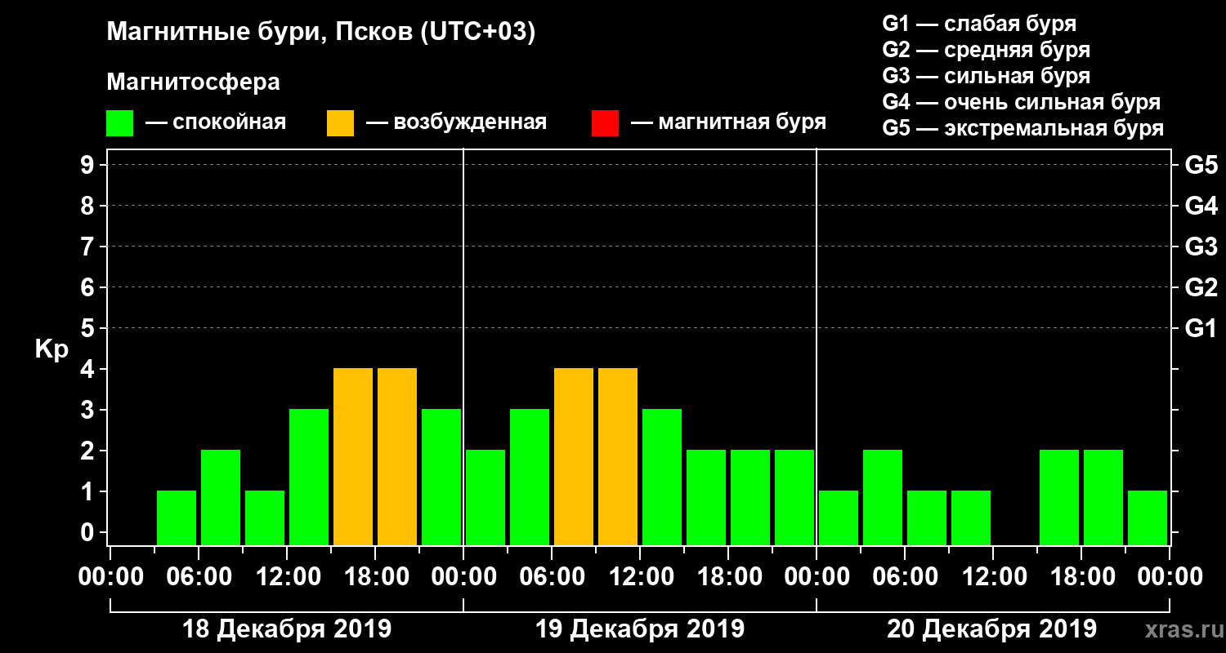Image resolution: width=1226 pixels, height=653 pixels.
Task: Click the '— магнитная буря' legend label
Action: click(728, 123)
